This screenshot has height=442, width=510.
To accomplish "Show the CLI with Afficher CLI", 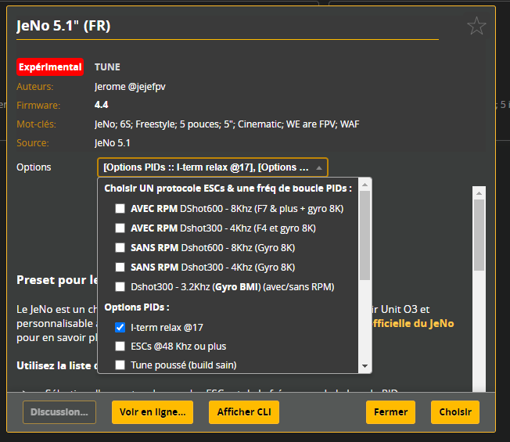I will coord(243,412).
